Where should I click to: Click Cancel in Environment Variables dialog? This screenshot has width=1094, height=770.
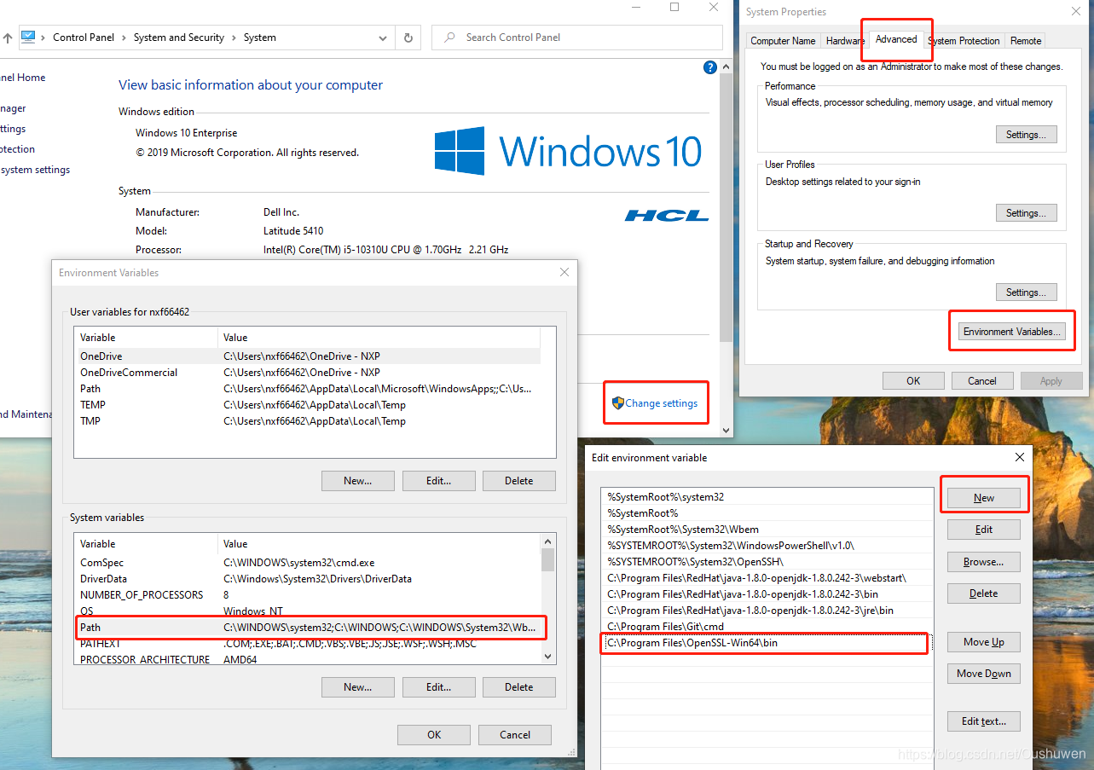pos(514,735)
